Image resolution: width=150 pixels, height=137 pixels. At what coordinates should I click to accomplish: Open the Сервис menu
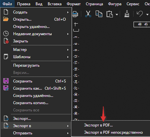click(133, 4)
